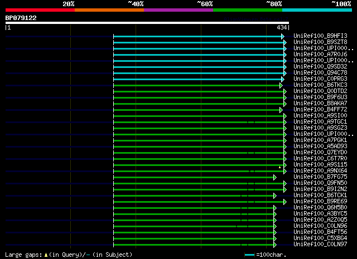Click the query end position 434

(x=282, y=27)
